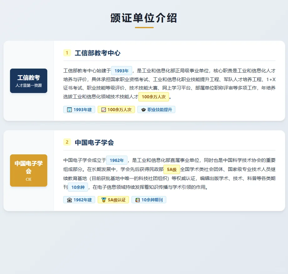Click the 工信部教考中心 heading
The image size is (288, 274).
98,53
